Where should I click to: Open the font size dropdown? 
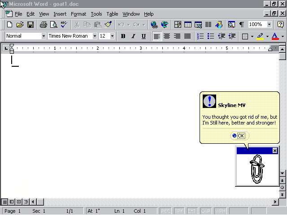112,36
